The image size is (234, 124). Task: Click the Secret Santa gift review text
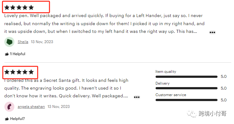(x=66, y=88)
